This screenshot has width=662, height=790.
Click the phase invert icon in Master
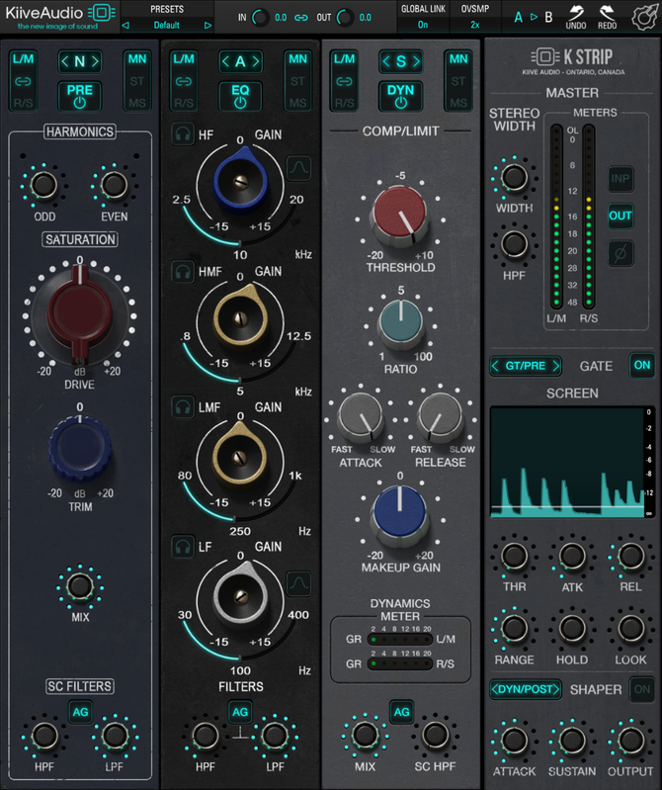tap(621, 253)
